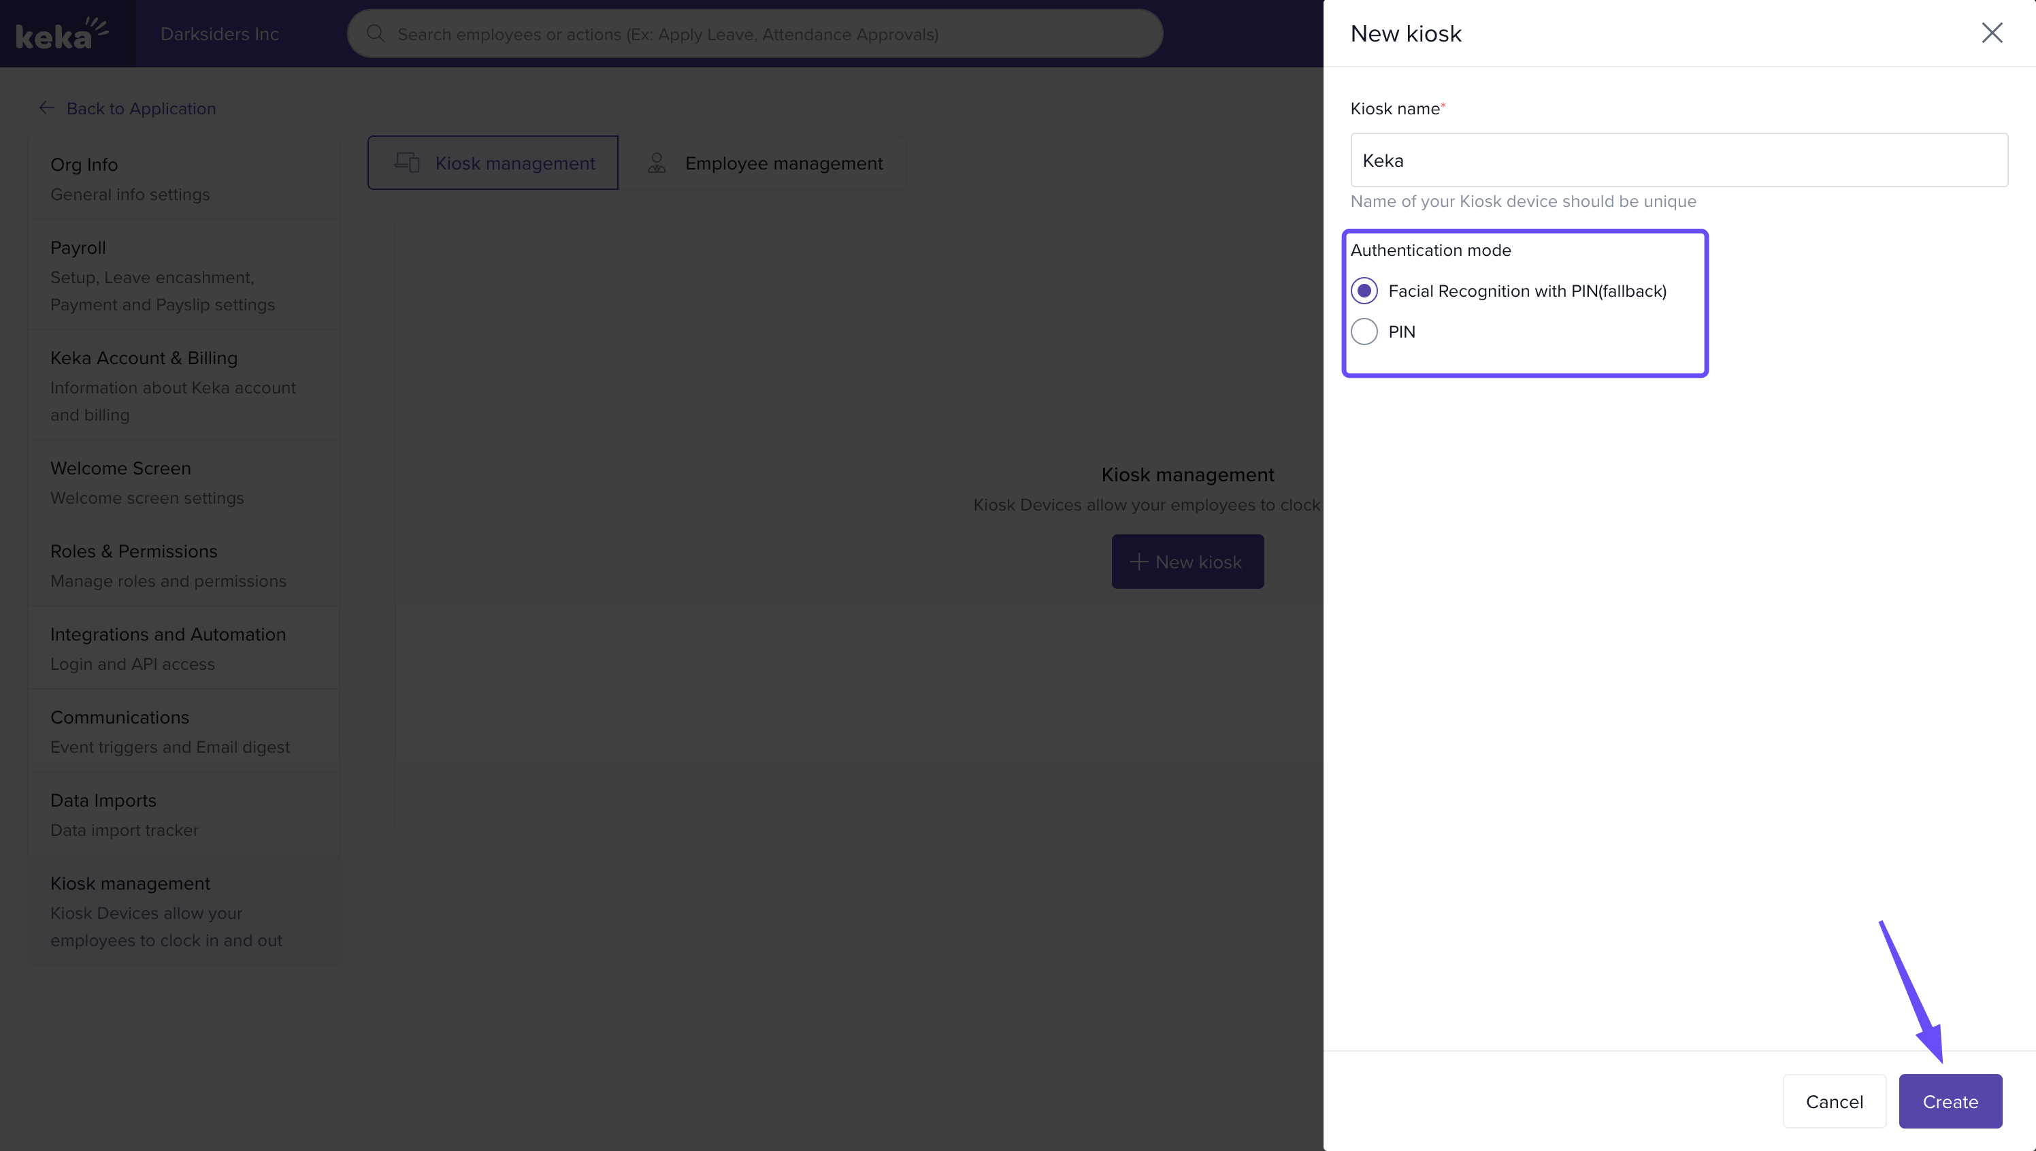
Task: Click the Employee management person icon
Action: [x=656, y=163]
